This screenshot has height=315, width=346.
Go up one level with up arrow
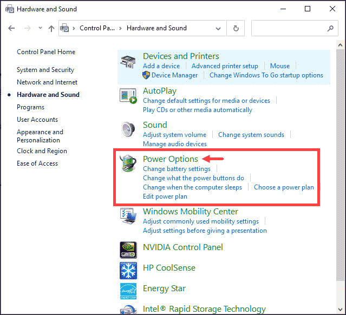[51, 29]
